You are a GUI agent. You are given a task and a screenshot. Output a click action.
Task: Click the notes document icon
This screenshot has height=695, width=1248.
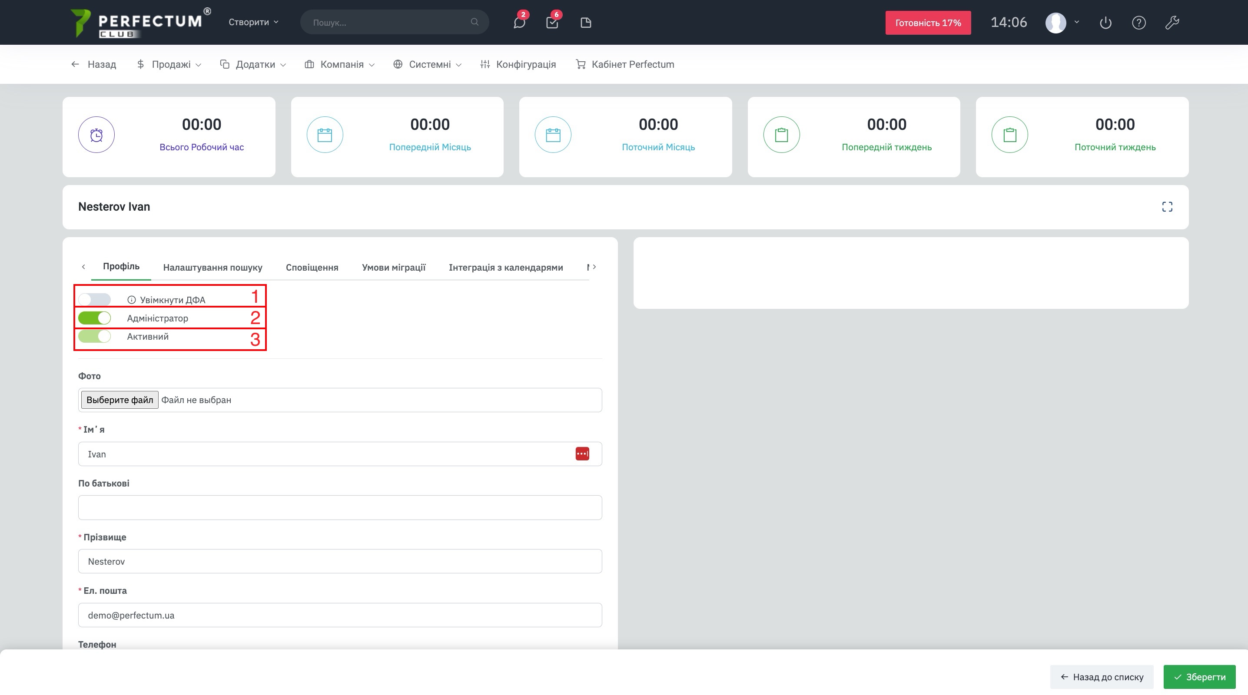pyautogui.click(x=586, y=23)
